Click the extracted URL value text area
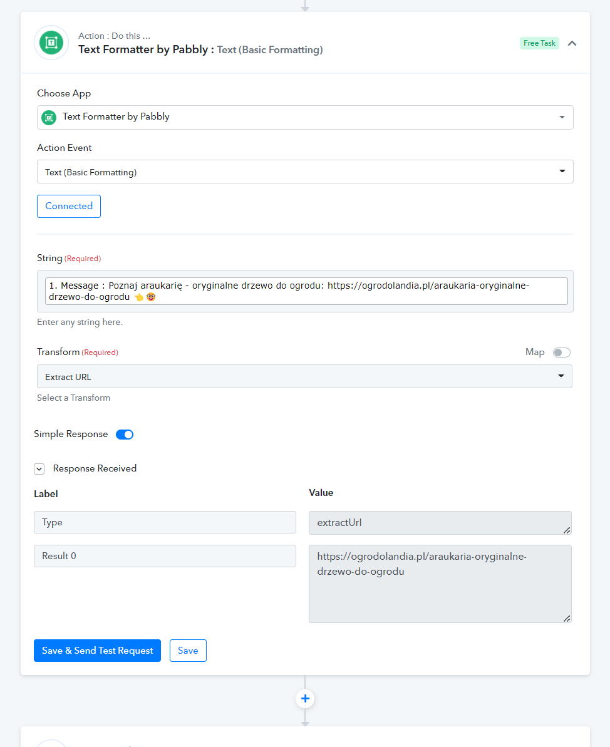Image resolution: width=610 pixels, height=747 pixels. click(440, 584)
